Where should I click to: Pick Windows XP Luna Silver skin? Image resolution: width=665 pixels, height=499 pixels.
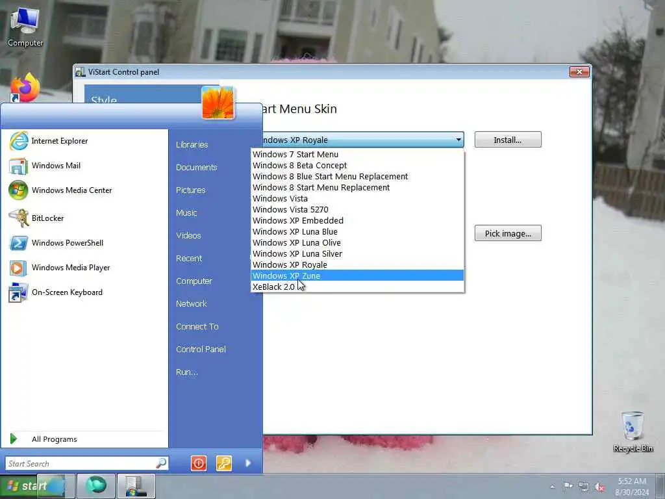[358, 254]
